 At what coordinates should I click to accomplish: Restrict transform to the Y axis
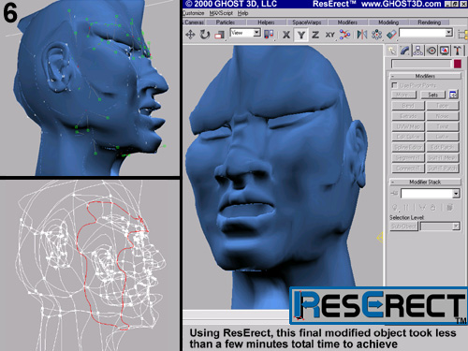coord(301,35)
